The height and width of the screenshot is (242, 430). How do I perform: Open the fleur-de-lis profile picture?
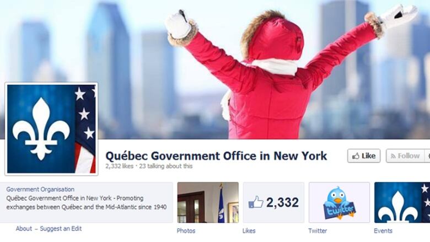(x=51, y=129)
